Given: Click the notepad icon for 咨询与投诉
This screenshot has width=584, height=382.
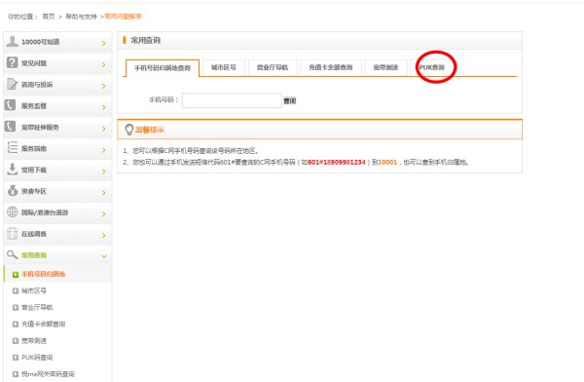Looking at the screenshot, I should pos(13,84).
